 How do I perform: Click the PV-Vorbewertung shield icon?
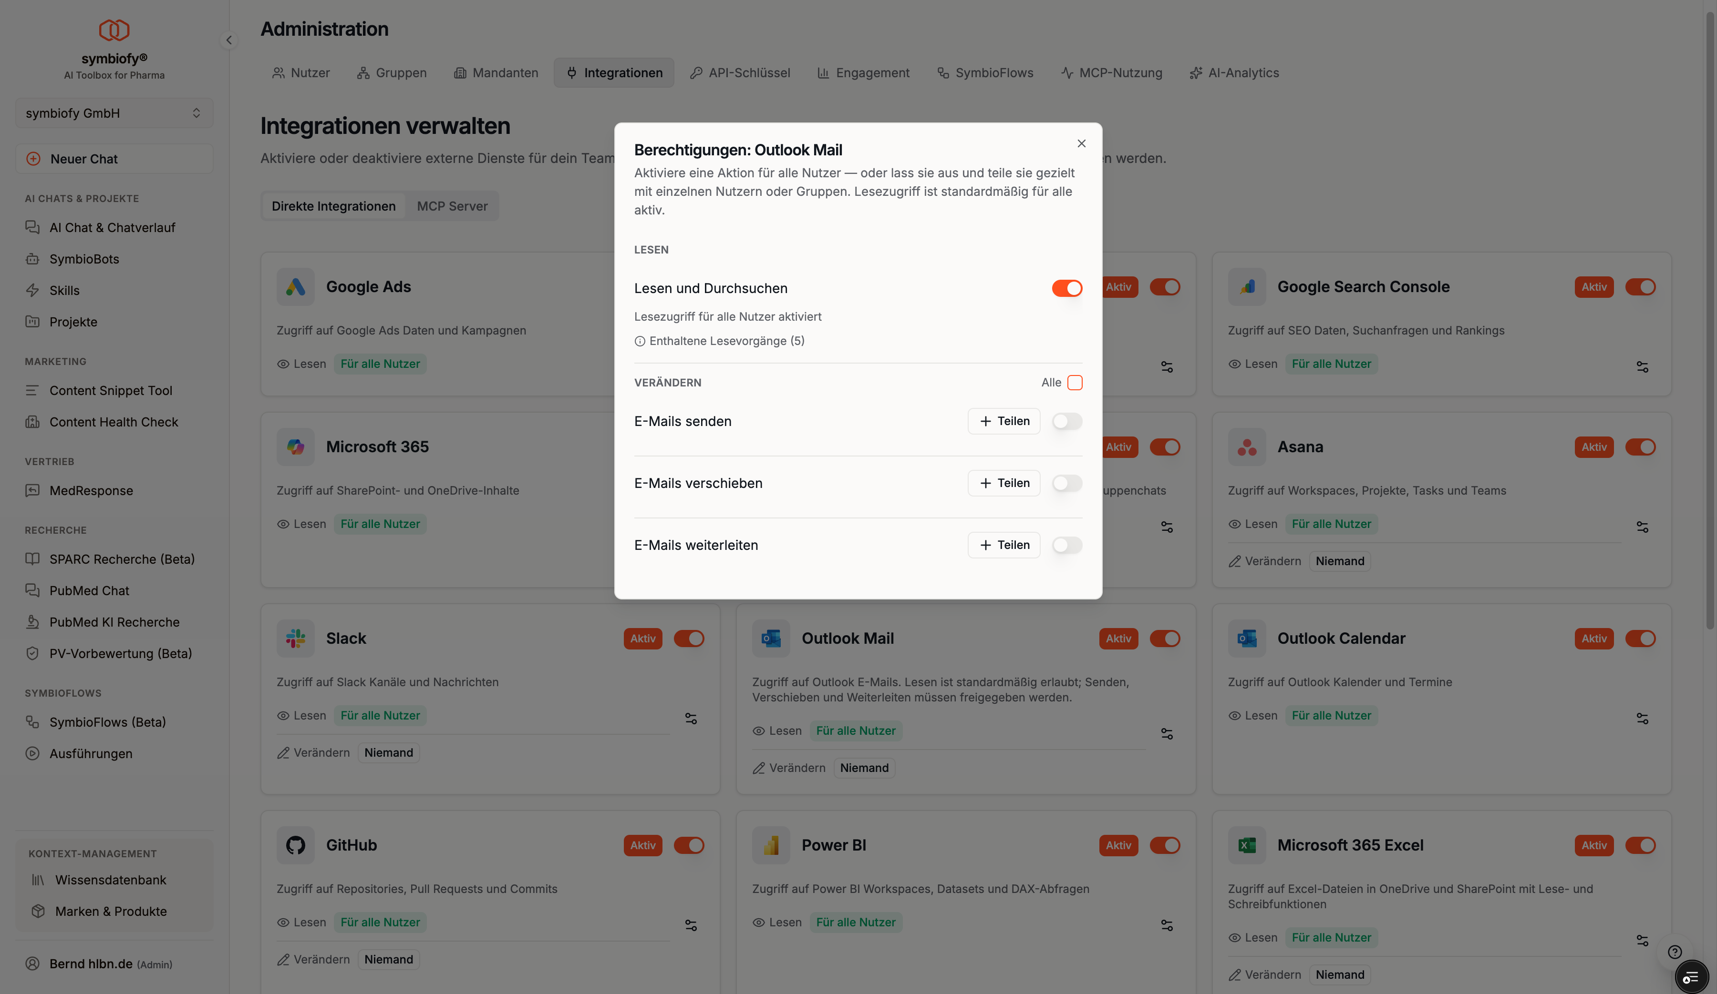point(32,653)
